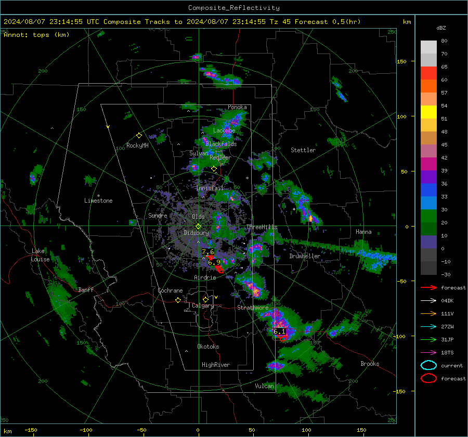This screenshot has width=468, height=437.
Task: Pick the tan 45-48 dBZ color swatch
Action: pos(428,138)
